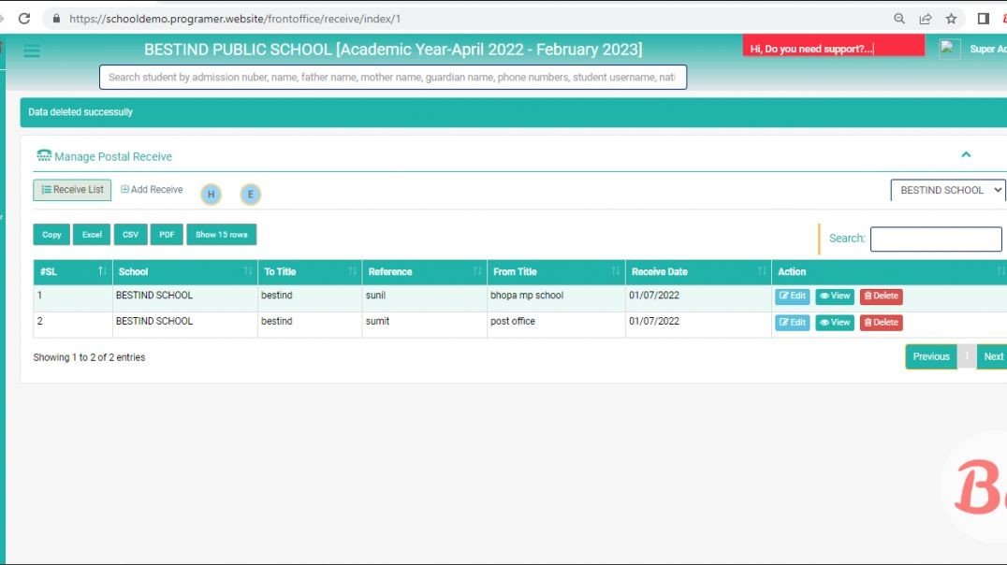The image size is (1007, 565).
Task: Delete the post office postal record
Action: [880, 322]
